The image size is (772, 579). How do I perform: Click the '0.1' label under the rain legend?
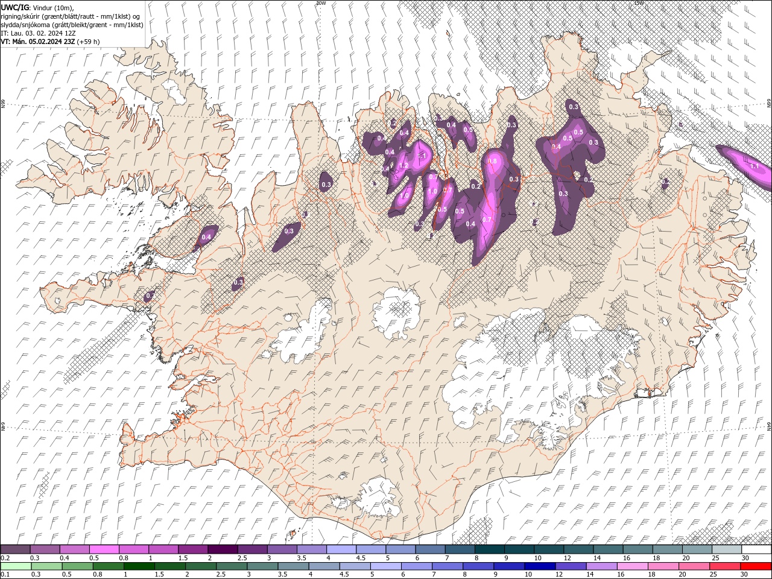[5, 574]
